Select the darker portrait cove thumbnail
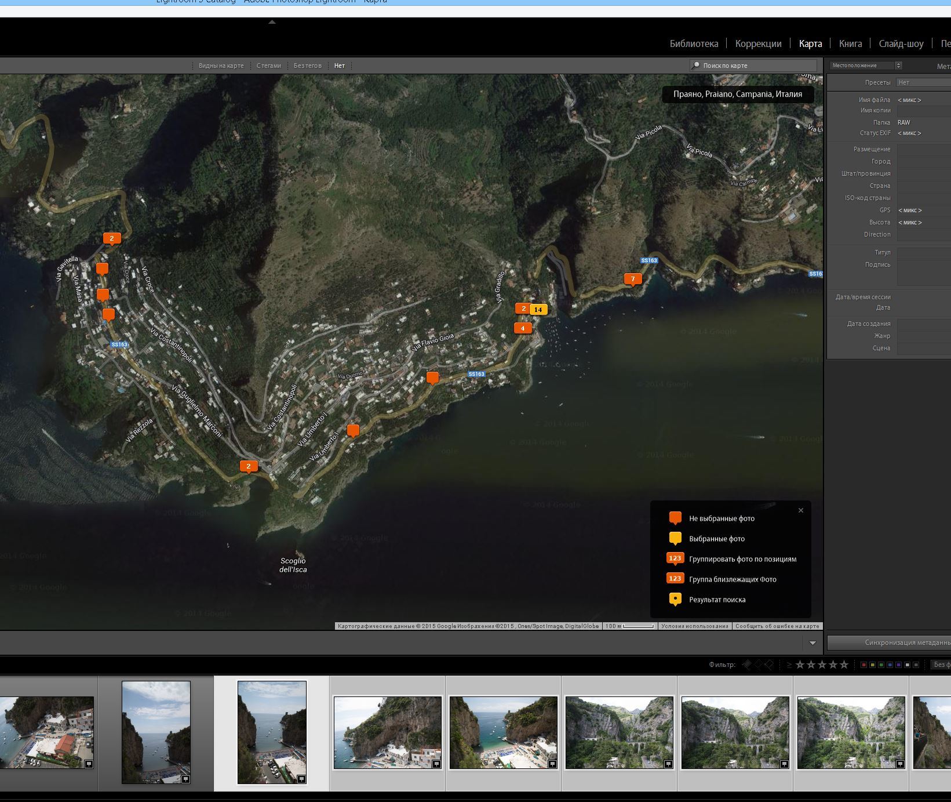The width and height of the screenshot is (951, 802). (156, 732)
